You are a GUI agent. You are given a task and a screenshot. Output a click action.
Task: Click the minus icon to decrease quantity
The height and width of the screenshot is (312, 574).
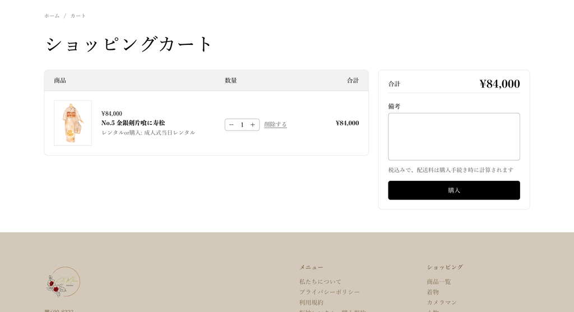(232, 125)
